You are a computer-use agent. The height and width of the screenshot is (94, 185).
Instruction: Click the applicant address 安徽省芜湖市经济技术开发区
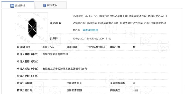pos(65,69)
